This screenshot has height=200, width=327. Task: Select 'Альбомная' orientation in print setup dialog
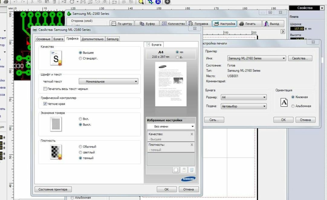coord(293,106)
